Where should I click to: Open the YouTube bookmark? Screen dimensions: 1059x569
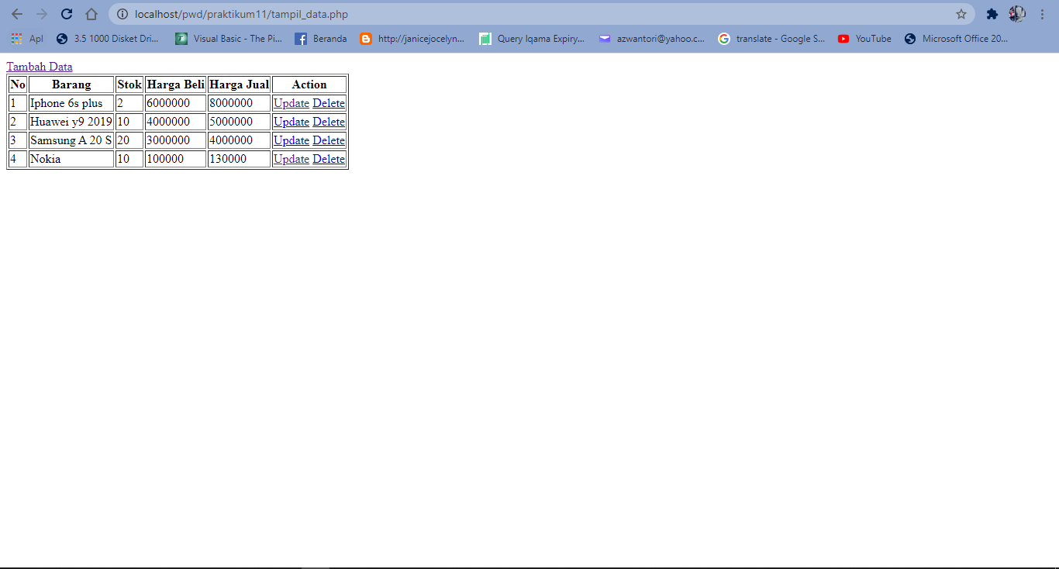coord(864,39)
